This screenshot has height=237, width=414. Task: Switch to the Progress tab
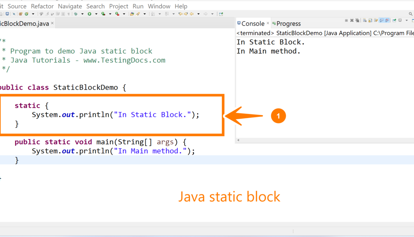(x=288, y=24)
